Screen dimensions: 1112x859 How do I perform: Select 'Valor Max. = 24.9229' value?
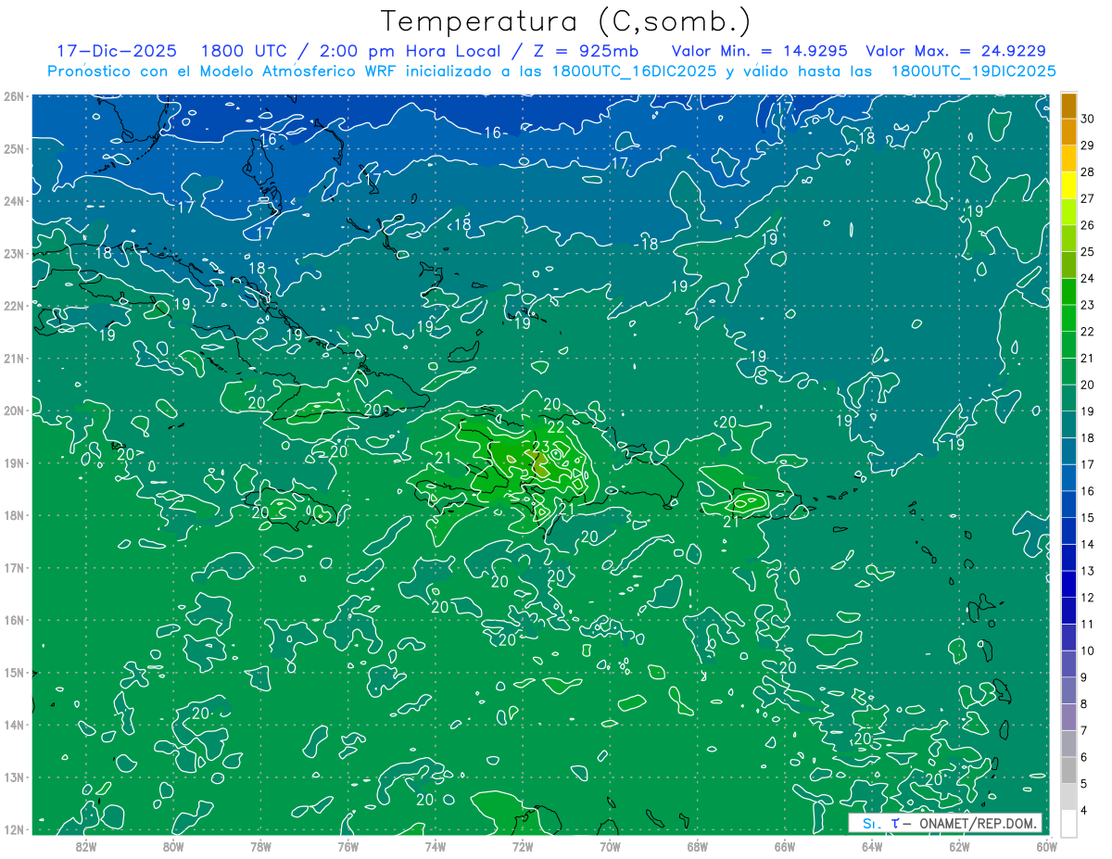pos(956,51)
